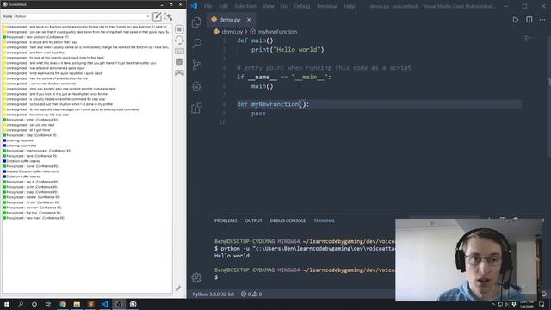Click the 'pass' statement in the editor
Screen dimensions: 551x310
pos(258,114)
